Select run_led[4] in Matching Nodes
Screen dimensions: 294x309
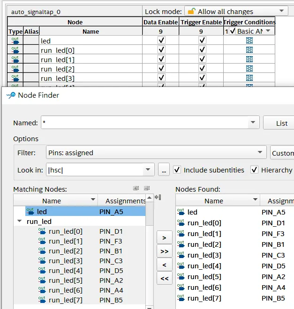80,270
